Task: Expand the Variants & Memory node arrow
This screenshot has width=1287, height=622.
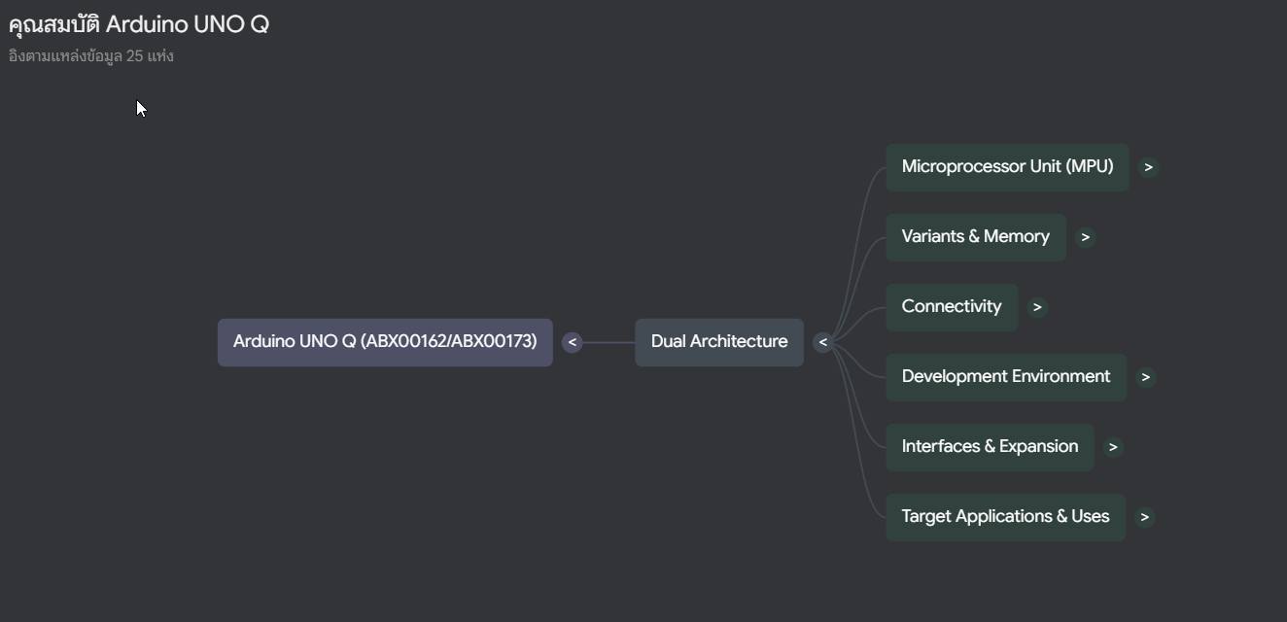Action: 1086,237
